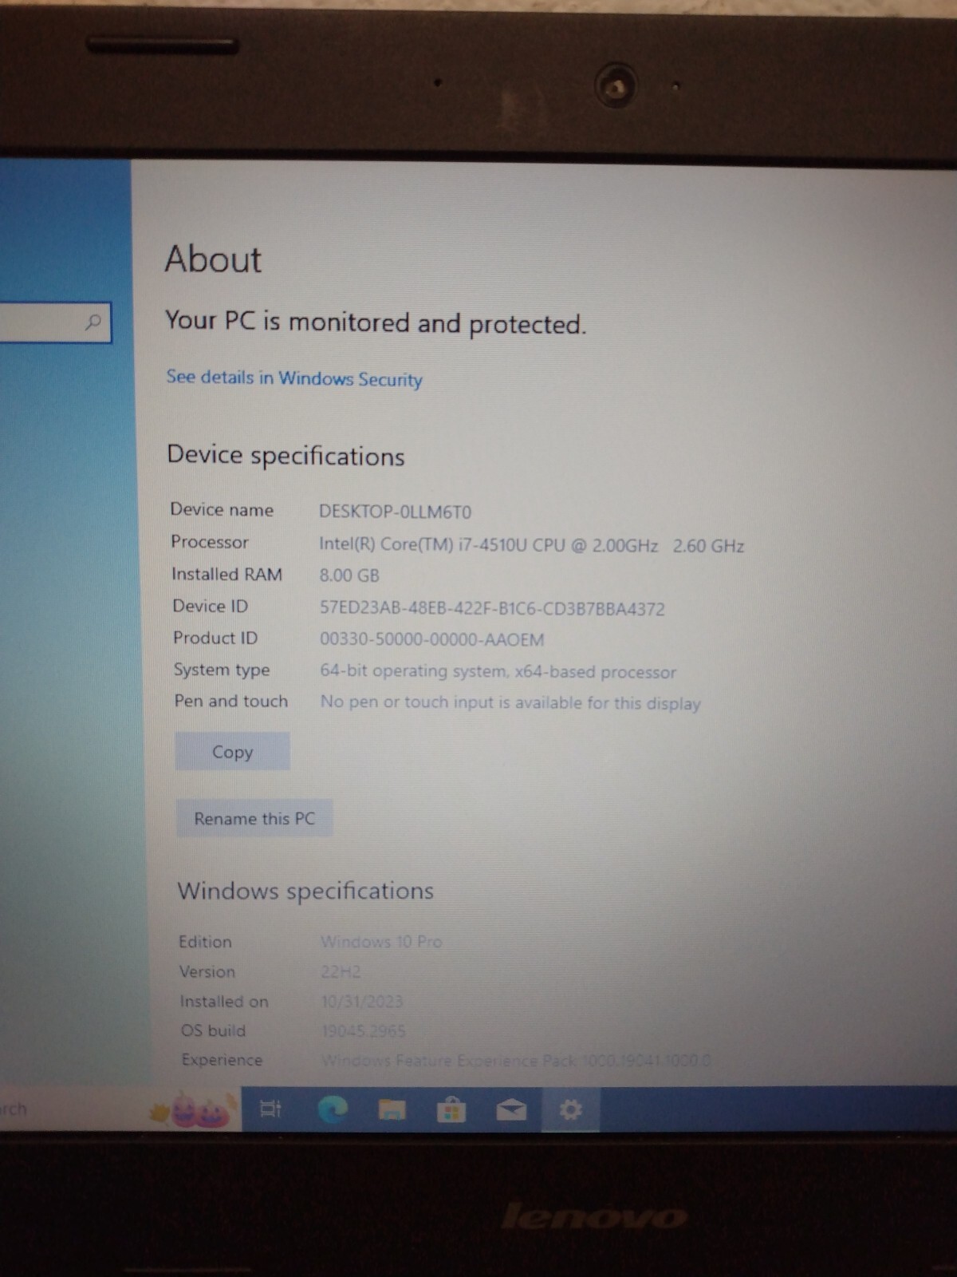Click Rename this PC button
Viewport: 957px width, 1277px height.
pos(254,819)
